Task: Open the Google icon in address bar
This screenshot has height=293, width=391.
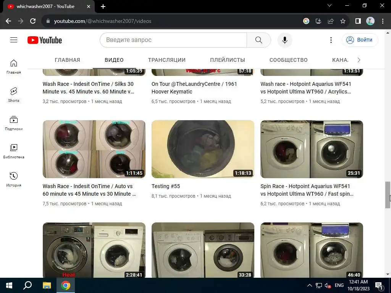Action: (306, 21)
